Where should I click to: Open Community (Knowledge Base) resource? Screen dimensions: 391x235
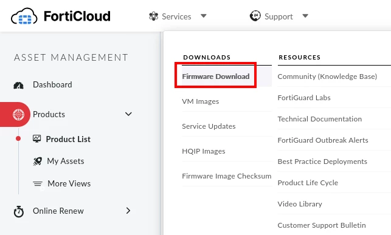click(327, 77)
